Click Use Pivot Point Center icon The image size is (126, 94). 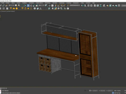point(46,5)
